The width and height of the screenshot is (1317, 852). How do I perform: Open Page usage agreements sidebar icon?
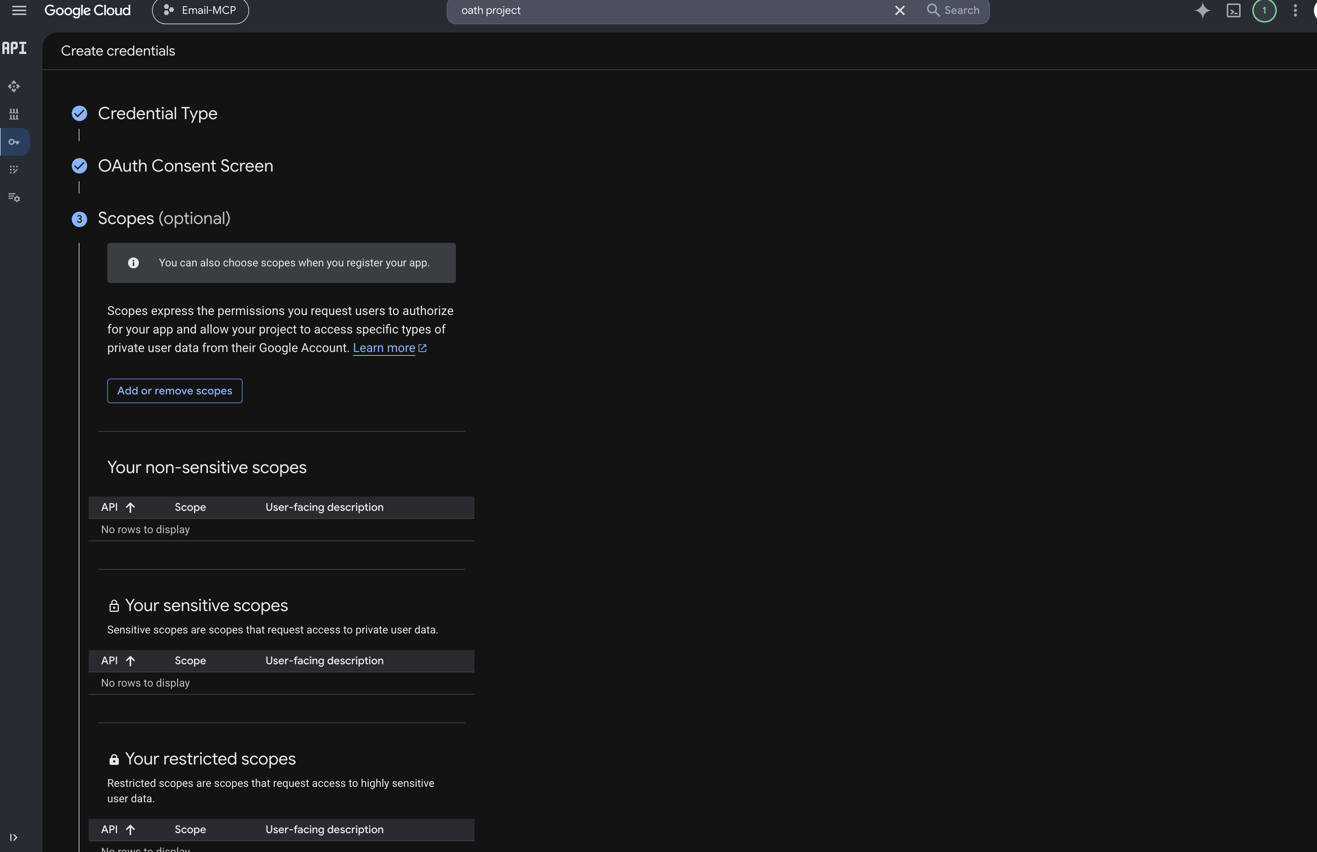click(14, 197)
